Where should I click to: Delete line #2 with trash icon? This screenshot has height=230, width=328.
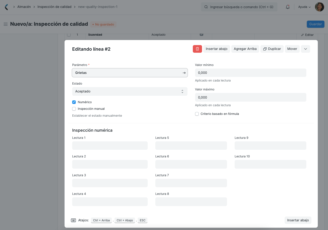click(197, 49)
